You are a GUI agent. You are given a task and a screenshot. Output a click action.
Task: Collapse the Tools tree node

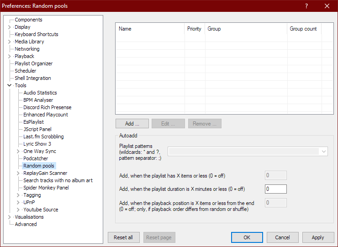(x=9, y=85)
